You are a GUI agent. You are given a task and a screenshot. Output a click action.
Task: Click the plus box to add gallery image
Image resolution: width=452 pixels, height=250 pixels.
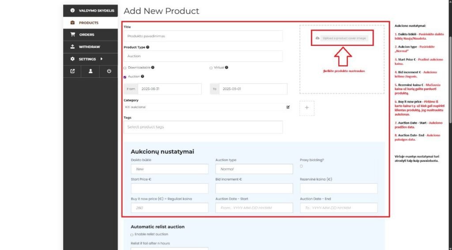click(307, 108)
